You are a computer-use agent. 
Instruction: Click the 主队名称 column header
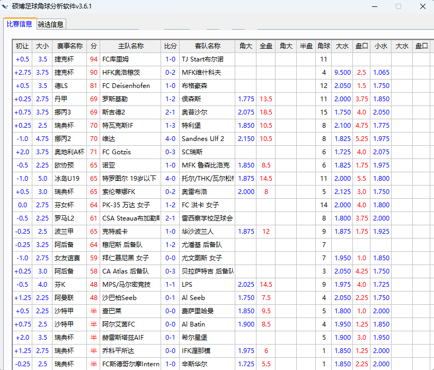point(130,46)
